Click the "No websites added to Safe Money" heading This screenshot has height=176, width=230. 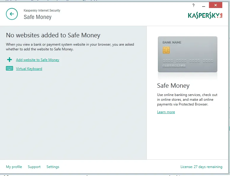tap(53, 35)
